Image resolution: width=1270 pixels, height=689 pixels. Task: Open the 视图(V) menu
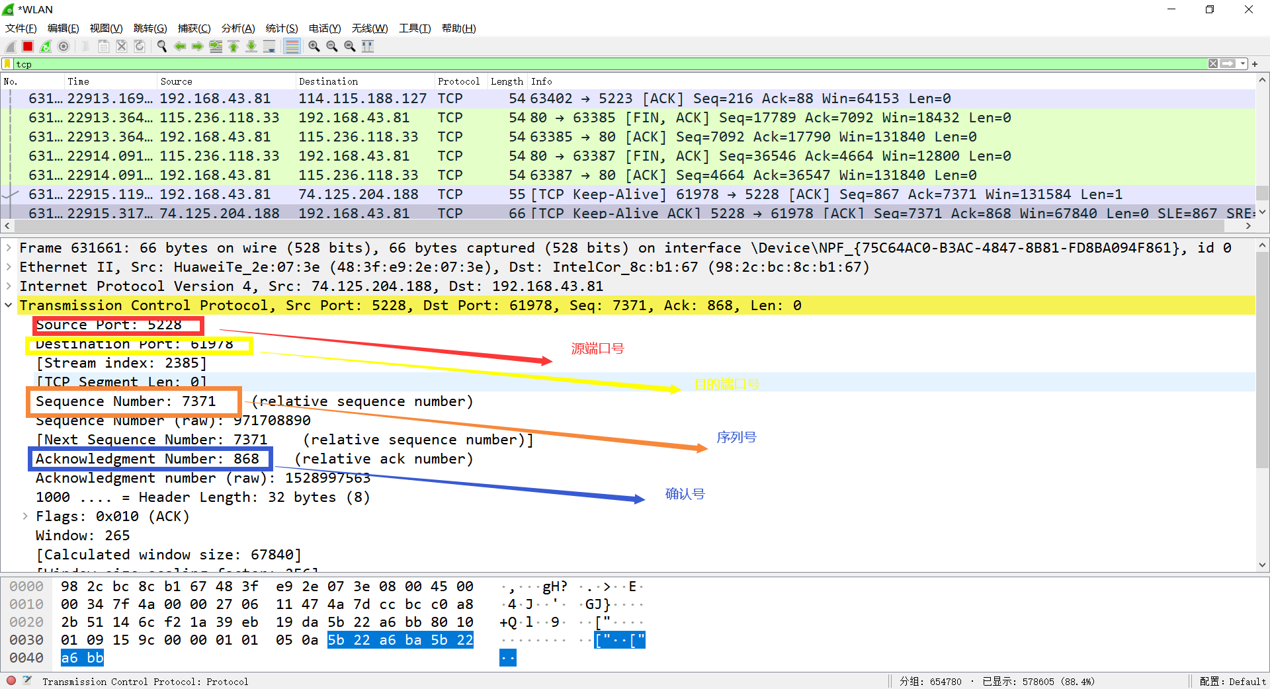[x=106, y=28]
